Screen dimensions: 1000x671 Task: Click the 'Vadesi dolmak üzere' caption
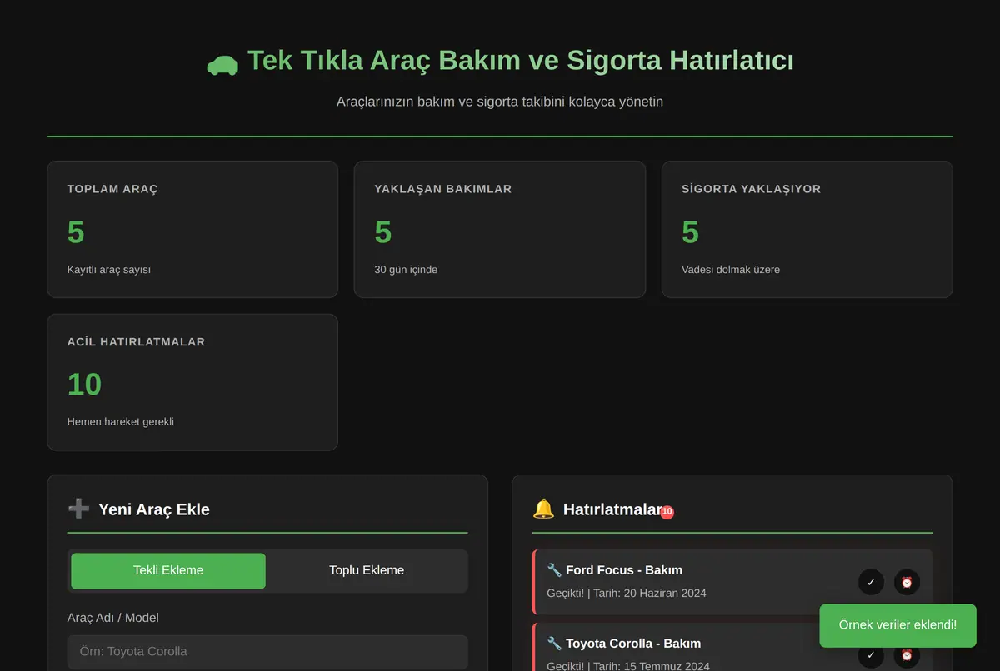[x=731, y=270]
